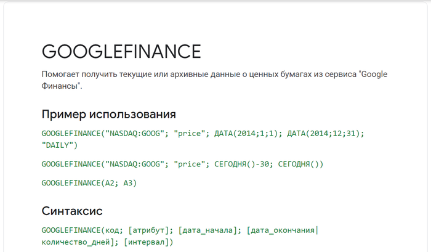
Task: Click "NASDAQ:GOOG" in the second example formula
Action: (135, 165)
